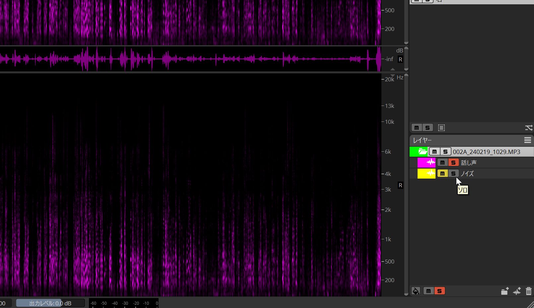Add a new audio layer
This screenshot has width=534, height=308.
pyautogui.click(x=517, y=291)
